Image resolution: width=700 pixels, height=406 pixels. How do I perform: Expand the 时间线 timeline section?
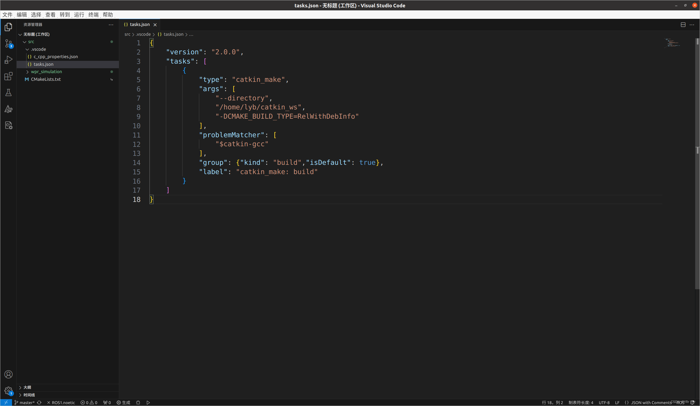coord(68,395)
